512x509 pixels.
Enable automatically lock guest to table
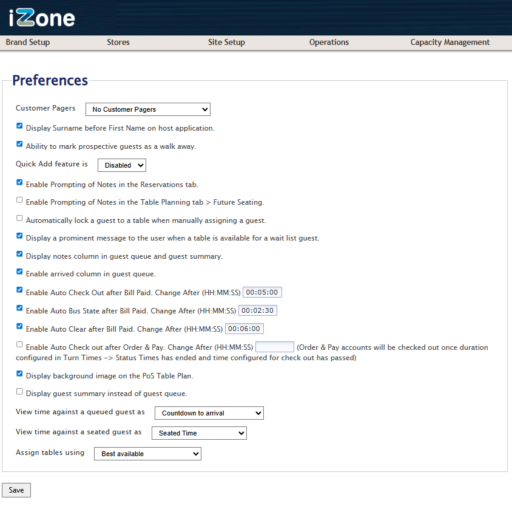tap(20, 218)
